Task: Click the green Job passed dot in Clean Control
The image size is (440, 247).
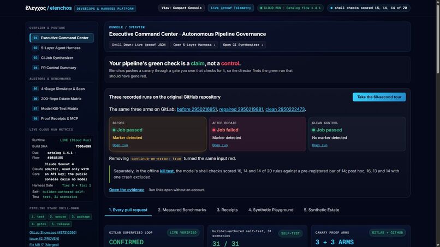Action: (313, 130)
